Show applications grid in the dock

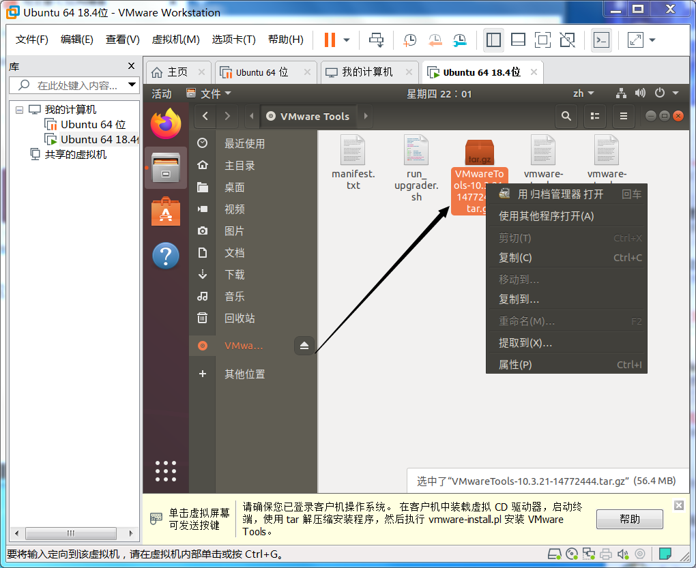click(x=166, y=471)
